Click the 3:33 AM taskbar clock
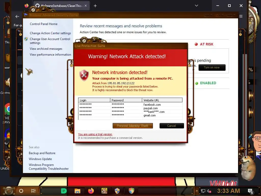Viewport: 261px width, 196px height. 229,191
